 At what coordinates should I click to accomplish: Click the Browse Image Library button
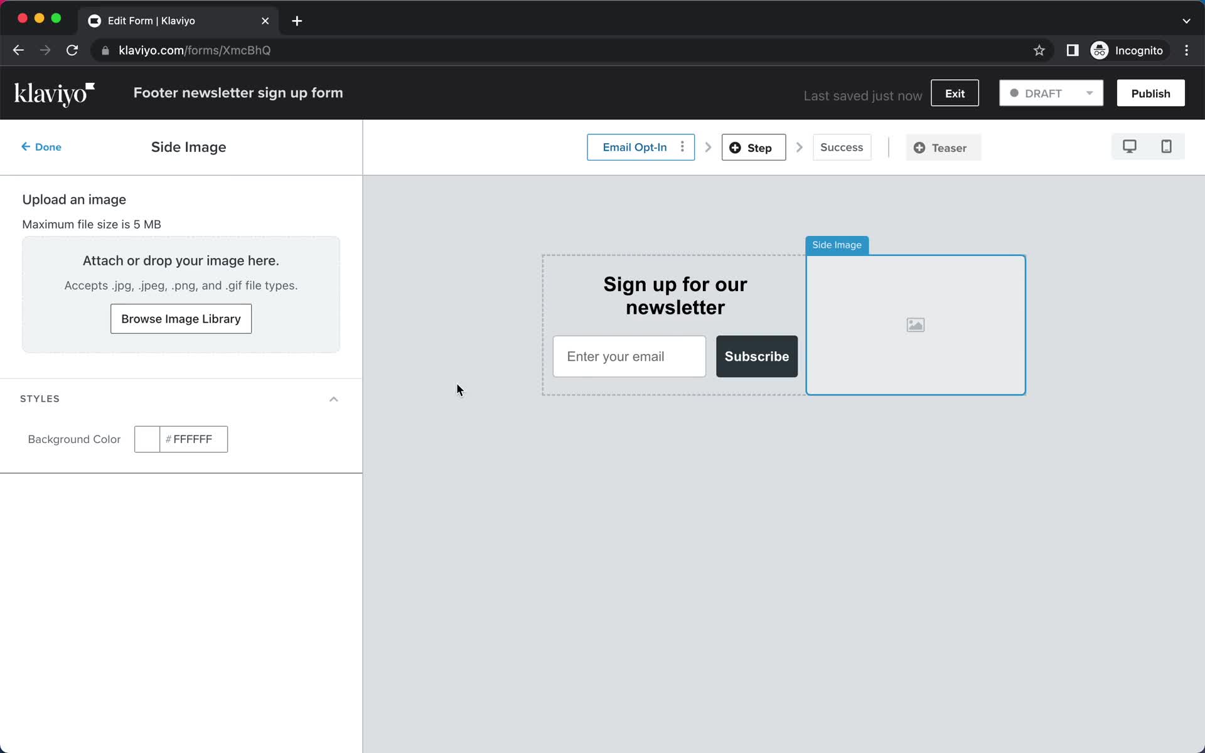point(181,318)
